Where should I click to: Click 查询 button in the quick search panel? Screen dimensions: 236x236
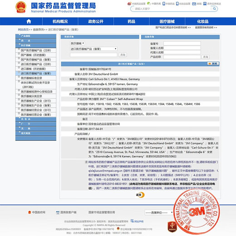(123, 55)
